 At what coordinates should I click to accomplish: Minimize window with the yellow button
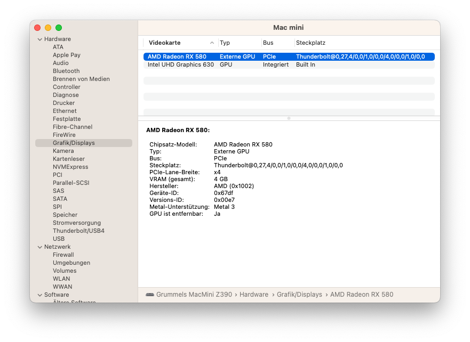coord(48,28)
